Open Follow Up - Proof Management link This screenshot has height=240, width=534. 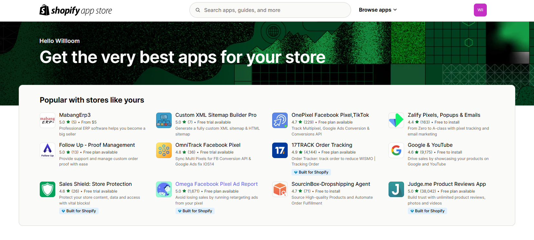[x=97, y=145]
